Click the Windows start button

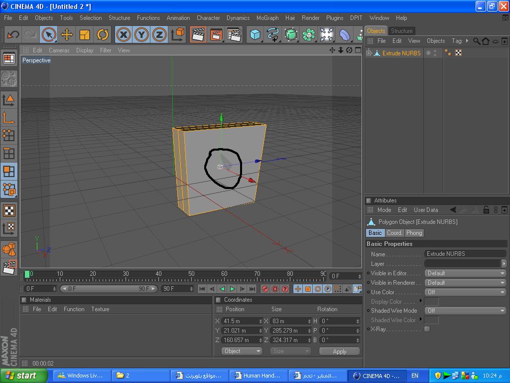[x=24, y=376]
